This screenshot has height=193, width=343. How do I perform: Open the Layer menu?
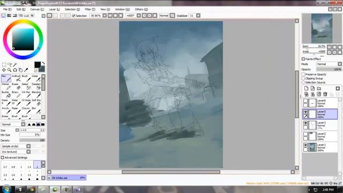click(54, 10)
